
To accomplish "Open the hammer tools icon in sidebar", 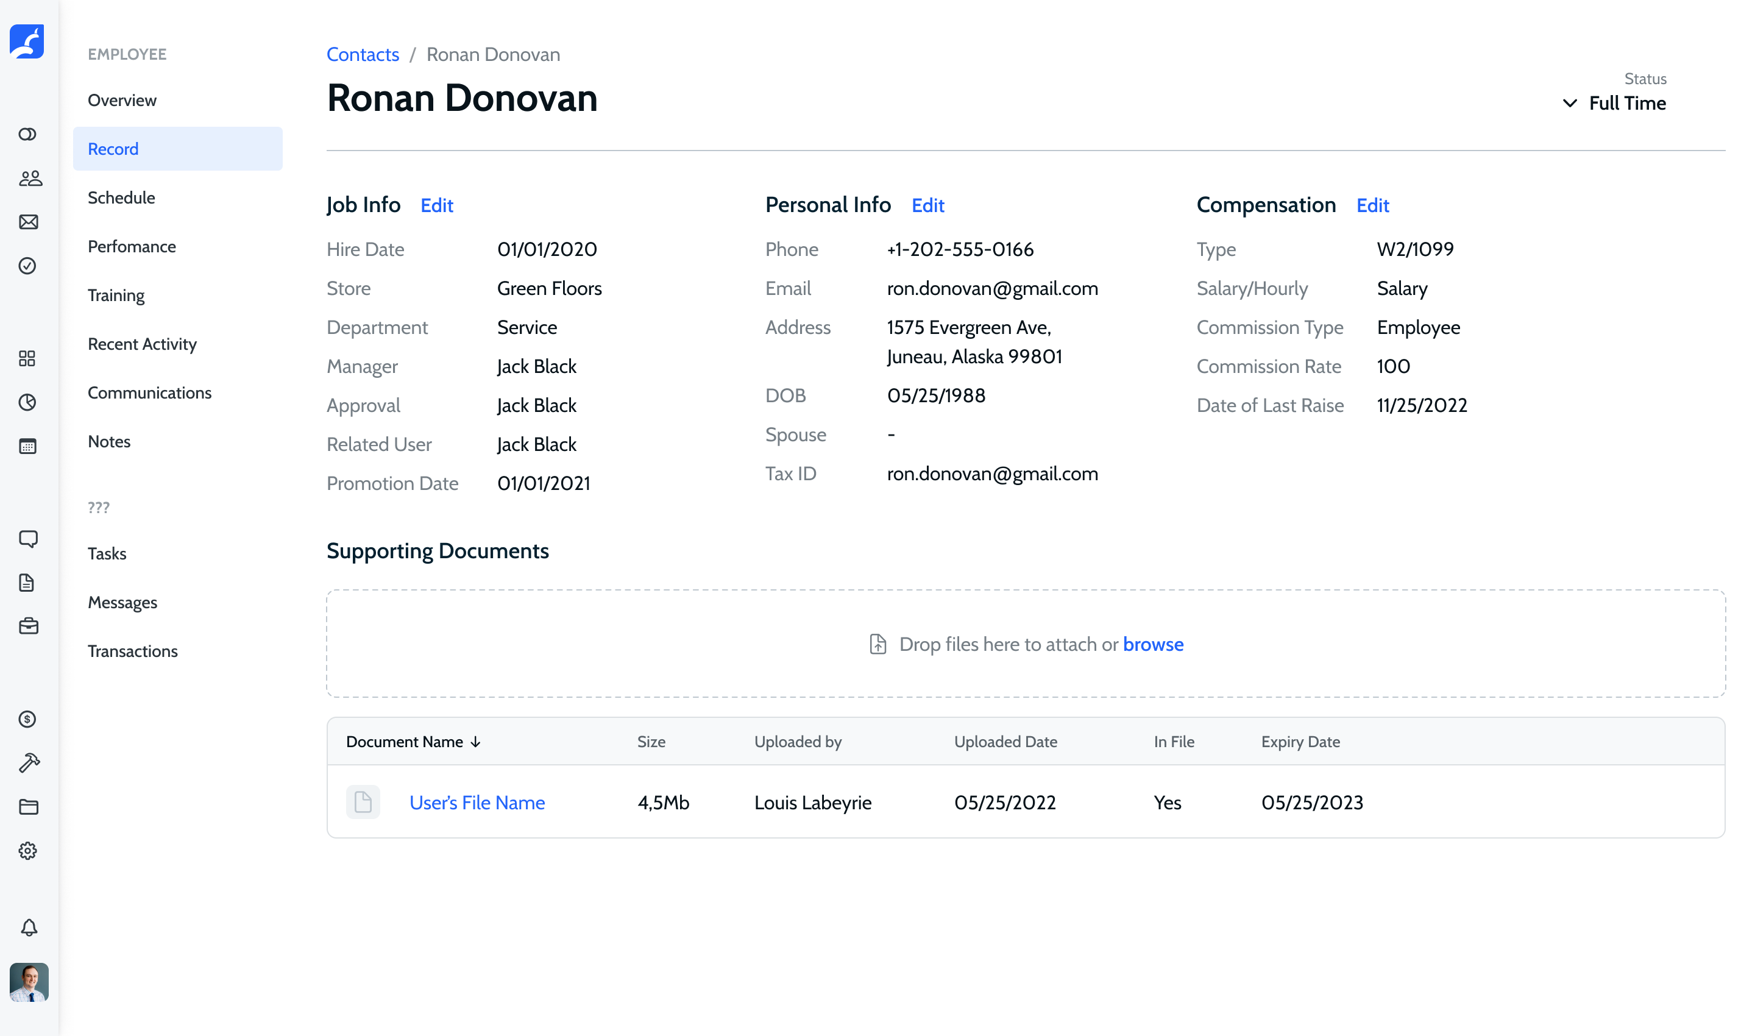I will 29,763.
